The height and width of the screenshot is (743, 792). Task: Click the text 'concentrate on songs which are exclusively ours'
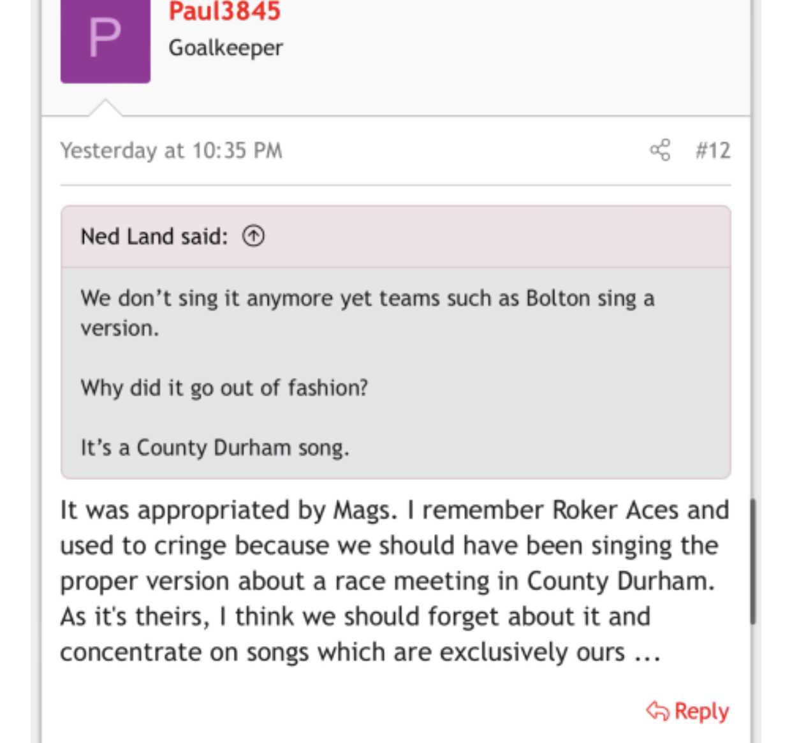coord(343,653)
